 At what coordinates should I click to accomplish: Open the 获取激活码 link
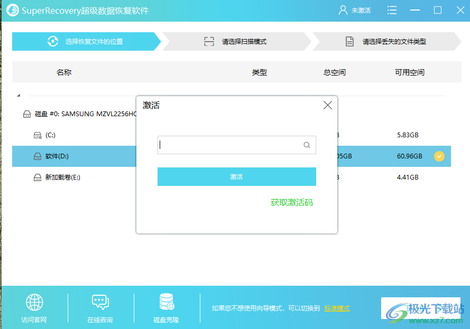291,202
